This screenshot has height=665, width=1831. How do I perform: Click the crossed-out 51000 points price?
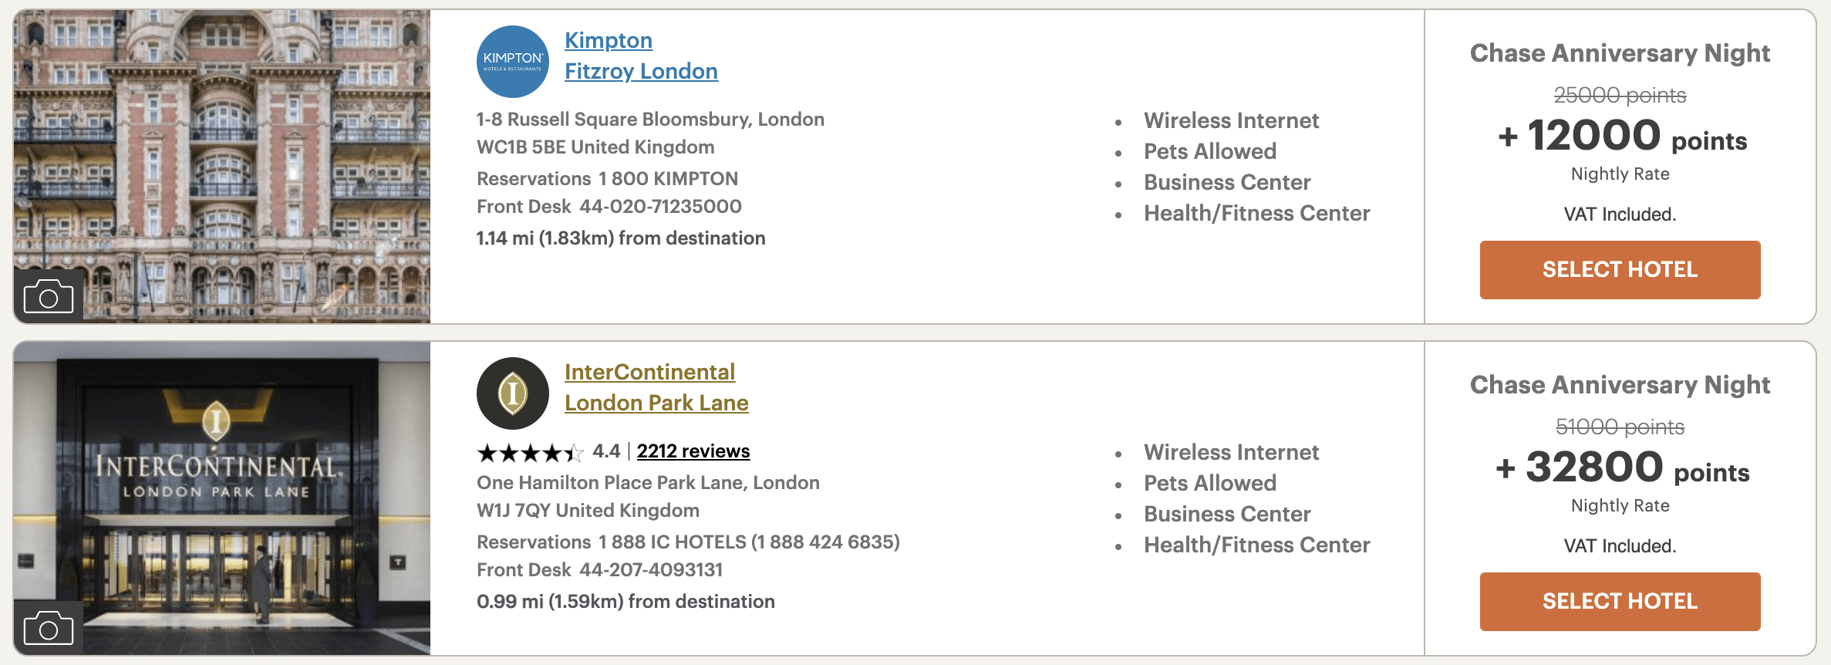1620,428
